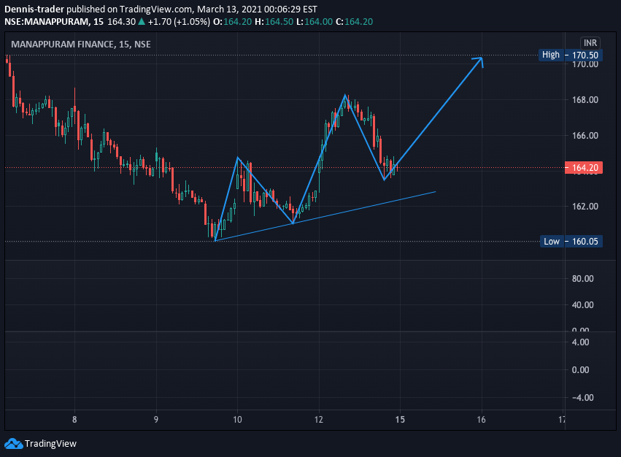Click date 16 on the time axis
Image resolution: width=621 pixels, height=457 pixels.
[x=481, y=419]
